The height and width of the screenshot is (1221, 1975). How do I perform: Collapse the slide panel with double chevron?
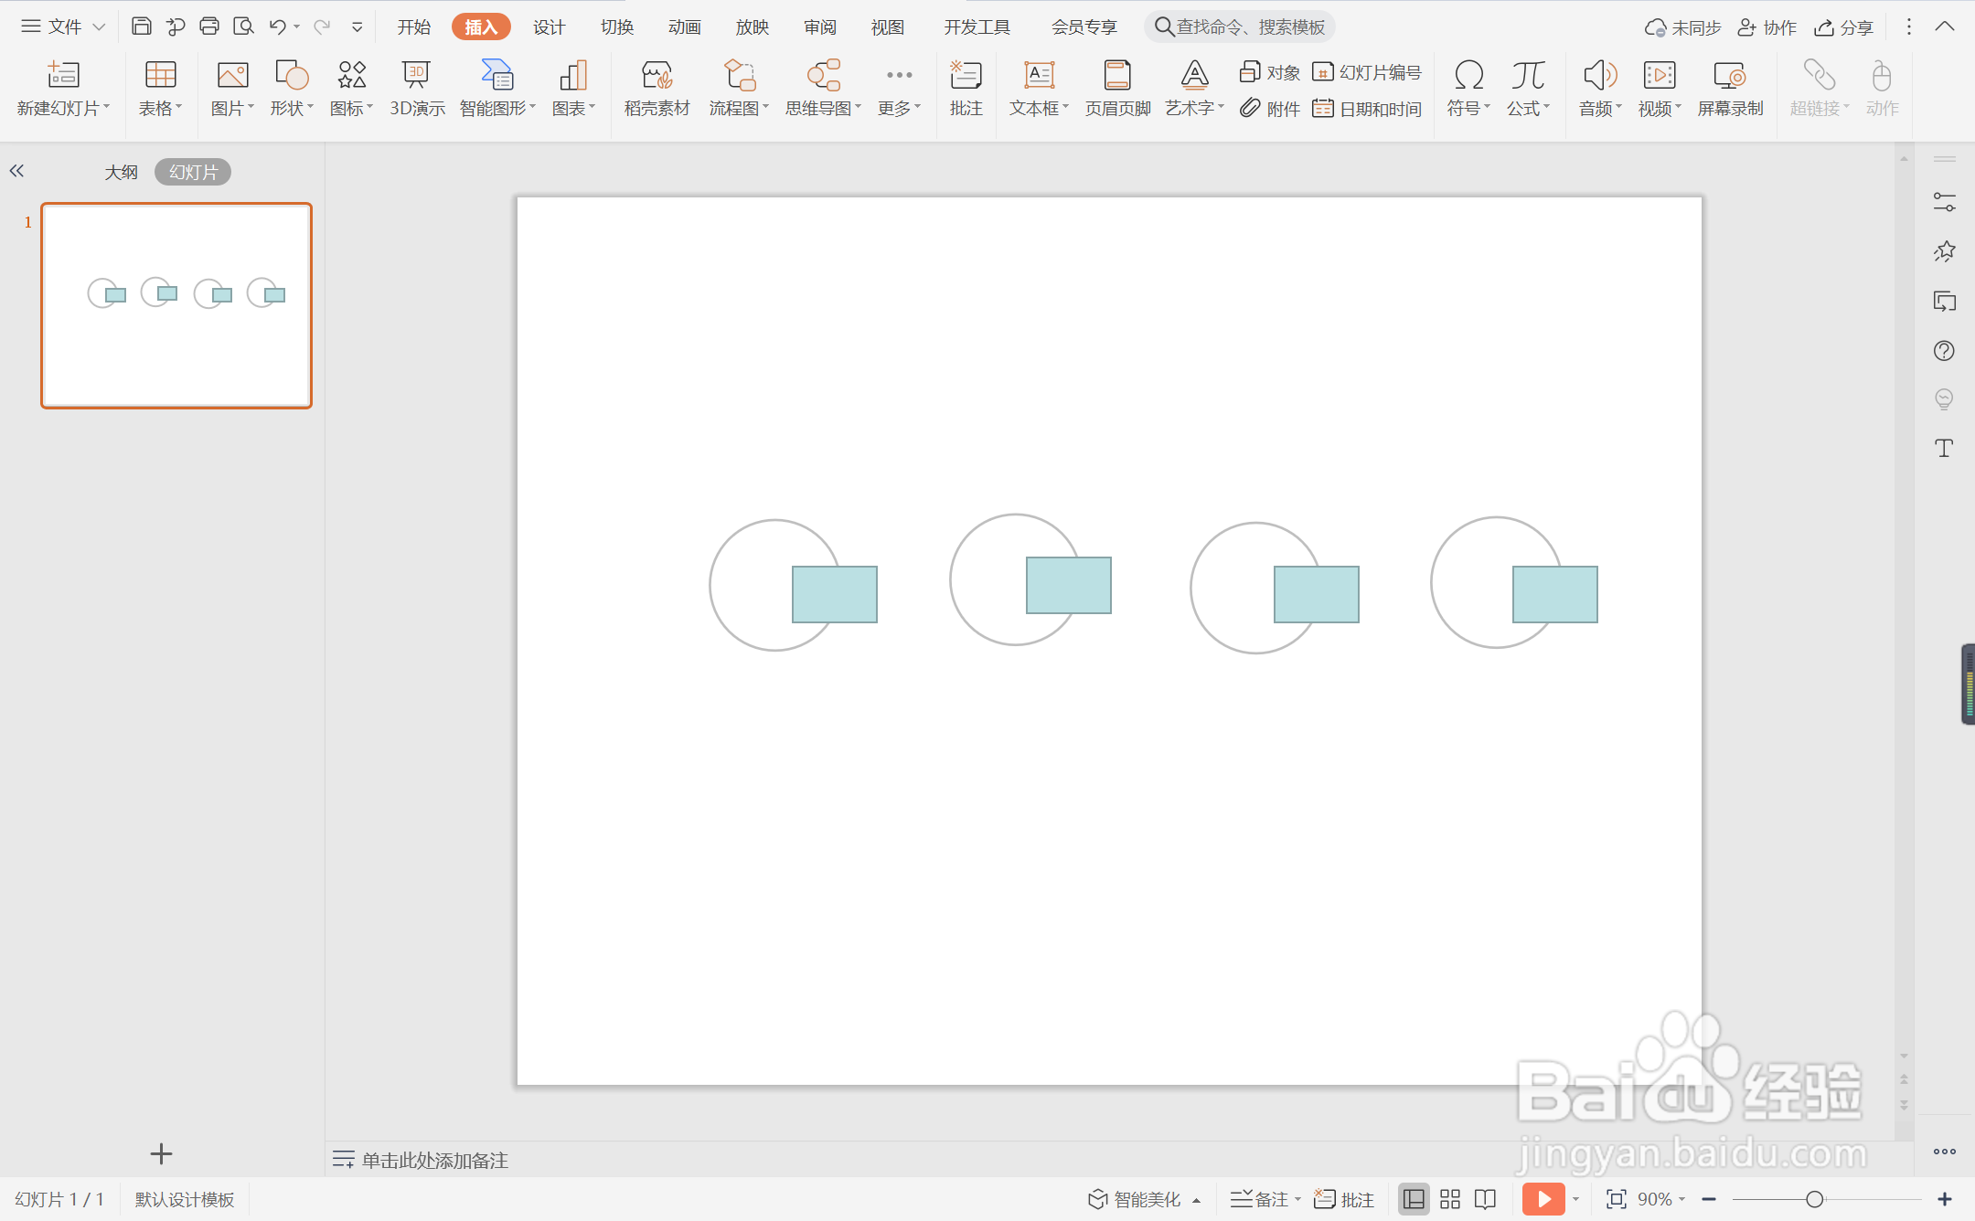point(16,171)
